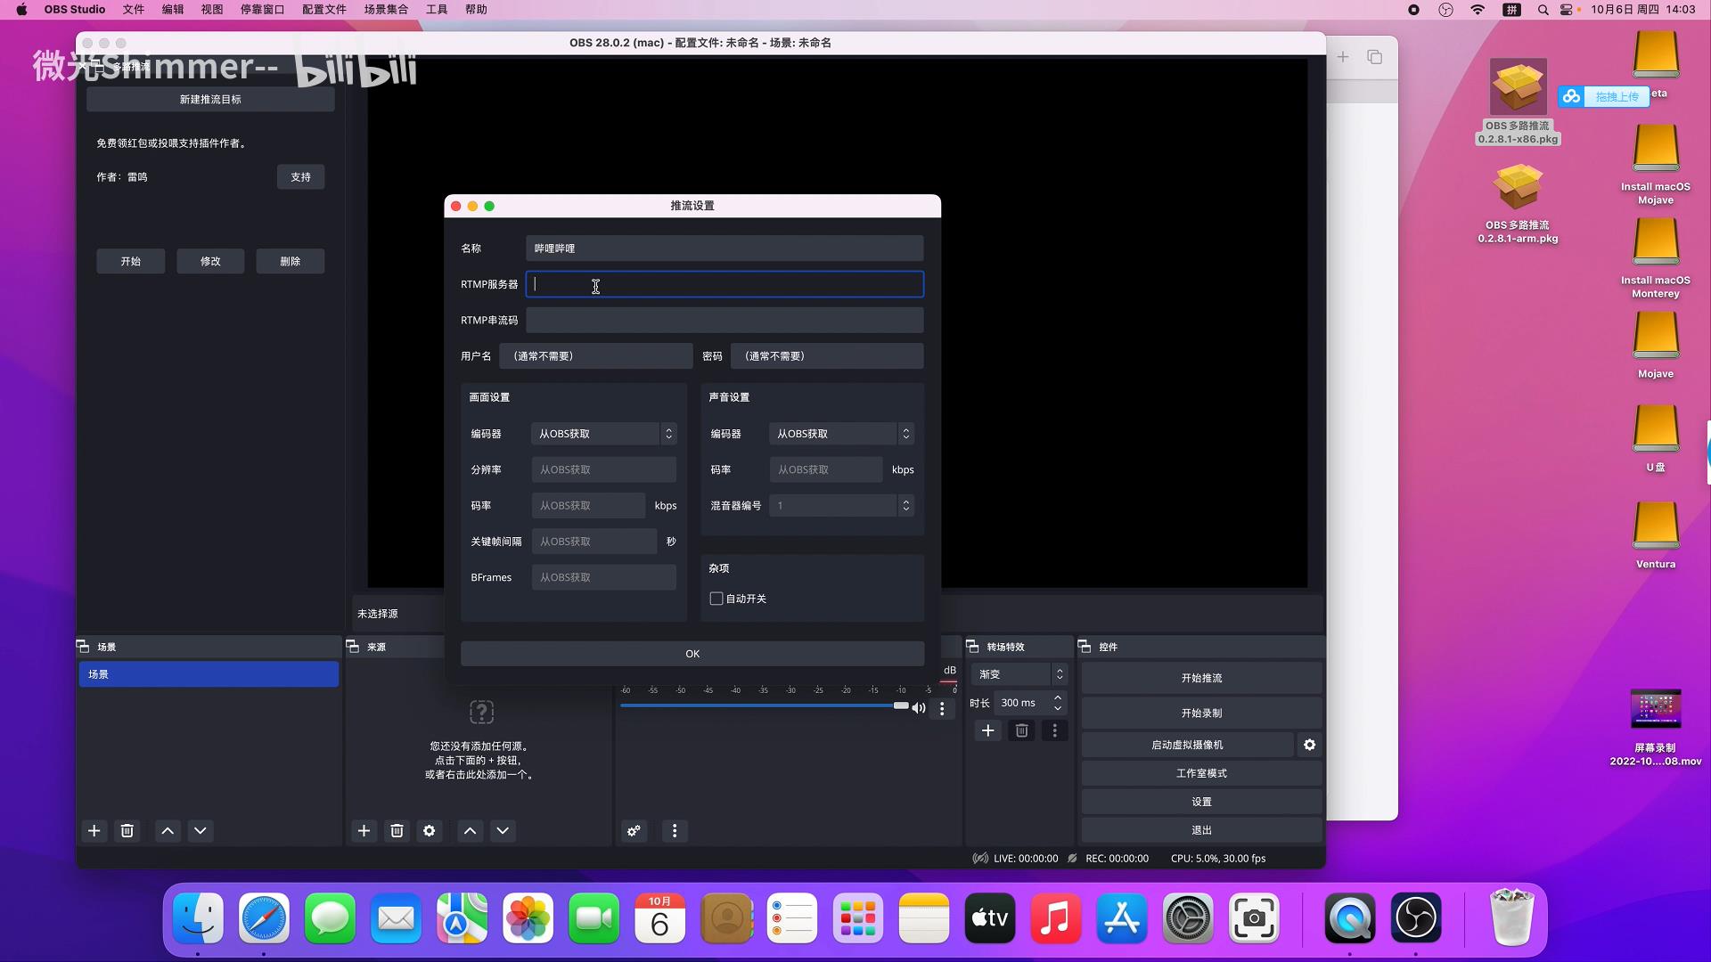Viewport: 1711px width, 962px height.
Task: Enable the 自动开关 checkbox
Action: [x=716, y=599]
